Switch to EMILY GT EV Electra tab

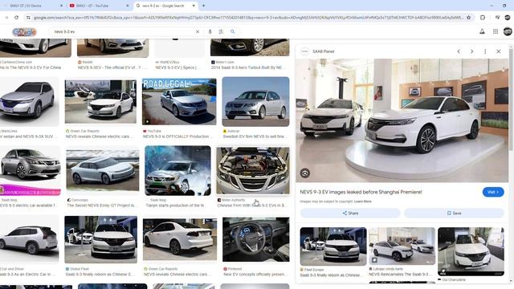coord(33,6)
